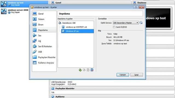Select the Depolama settings category
This screenshot has width=175, height=98.
[44, 30]
